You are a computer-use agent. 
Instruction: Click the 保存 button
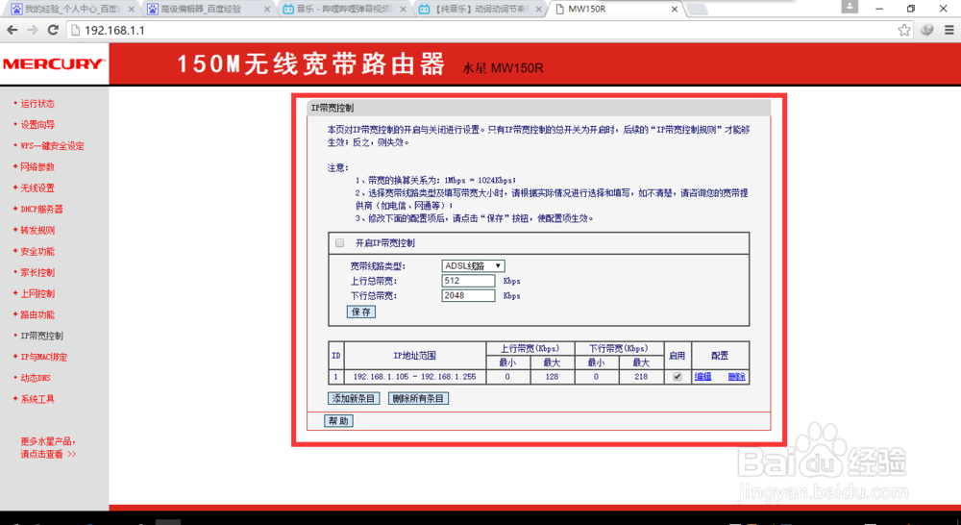coord(361,312)
